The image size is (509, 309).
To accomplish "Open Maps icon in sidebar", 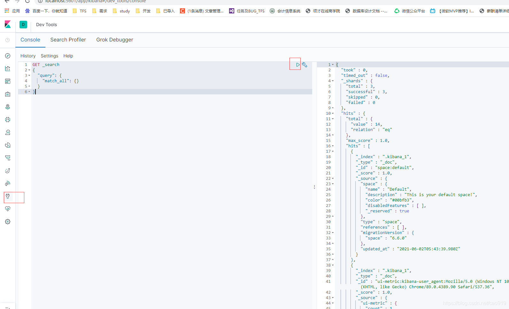I will tap(8, 107).
